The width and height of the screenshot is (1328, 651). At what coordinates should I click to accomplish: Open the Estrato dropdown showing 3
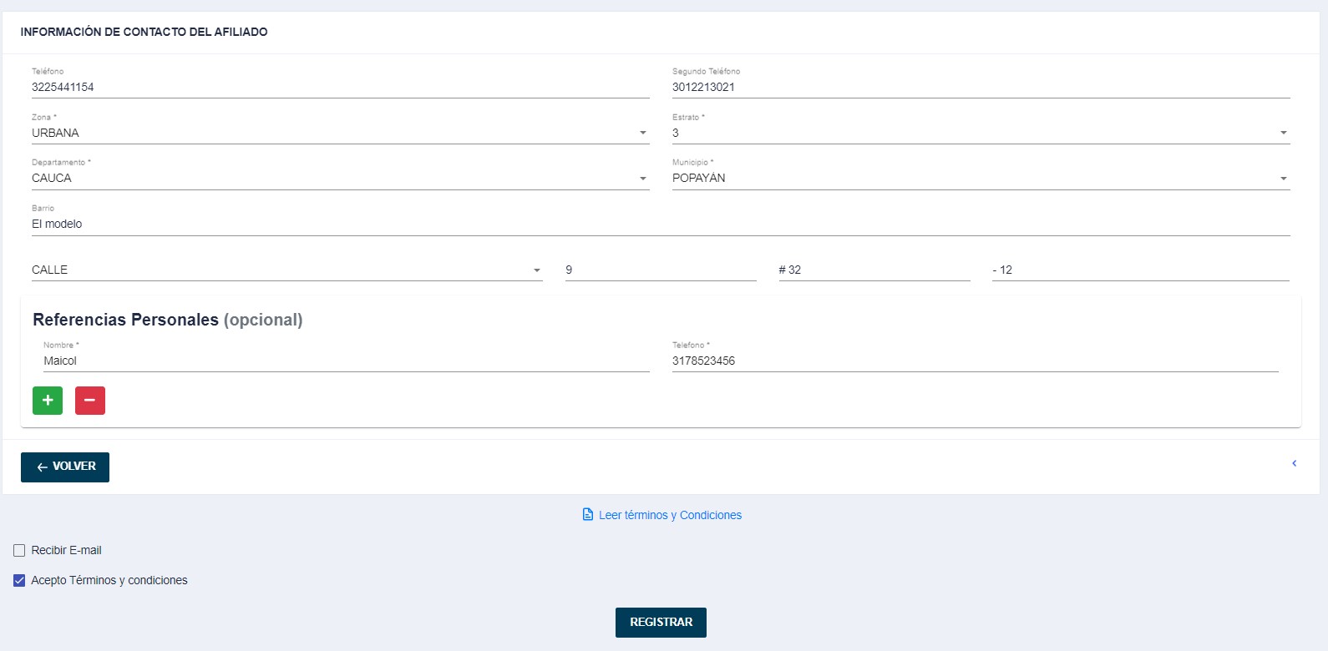[x=981, y=133]
